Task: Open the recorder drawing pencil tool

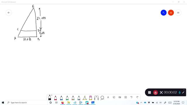Action: pyautogui.click(x=183, y=92)
